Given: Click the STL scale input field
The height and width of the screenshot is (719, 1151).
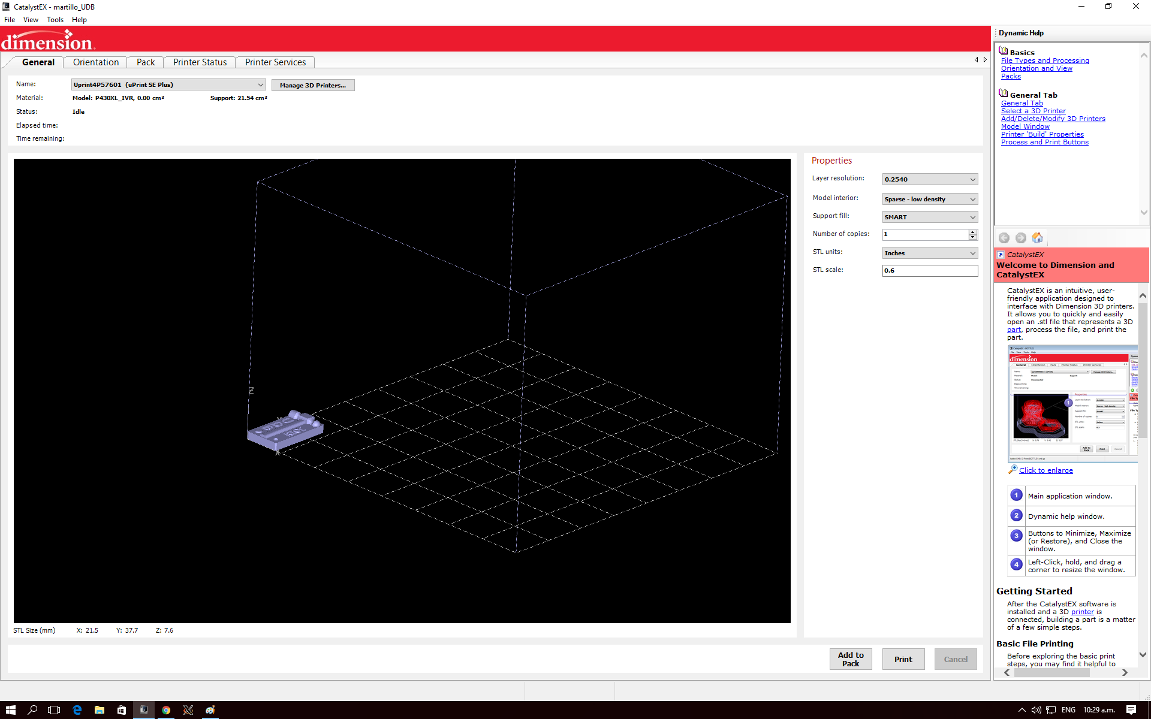Looking at the screenshot, I should (x=930, y=271).
